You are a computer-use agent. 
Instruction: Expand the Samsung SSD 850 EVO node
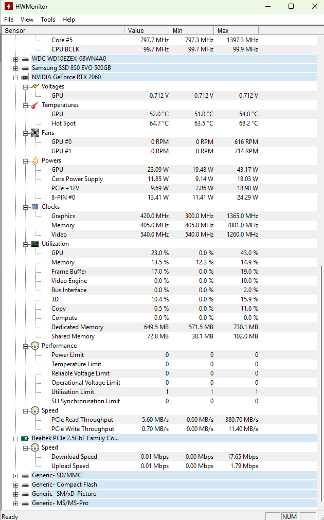16,68
